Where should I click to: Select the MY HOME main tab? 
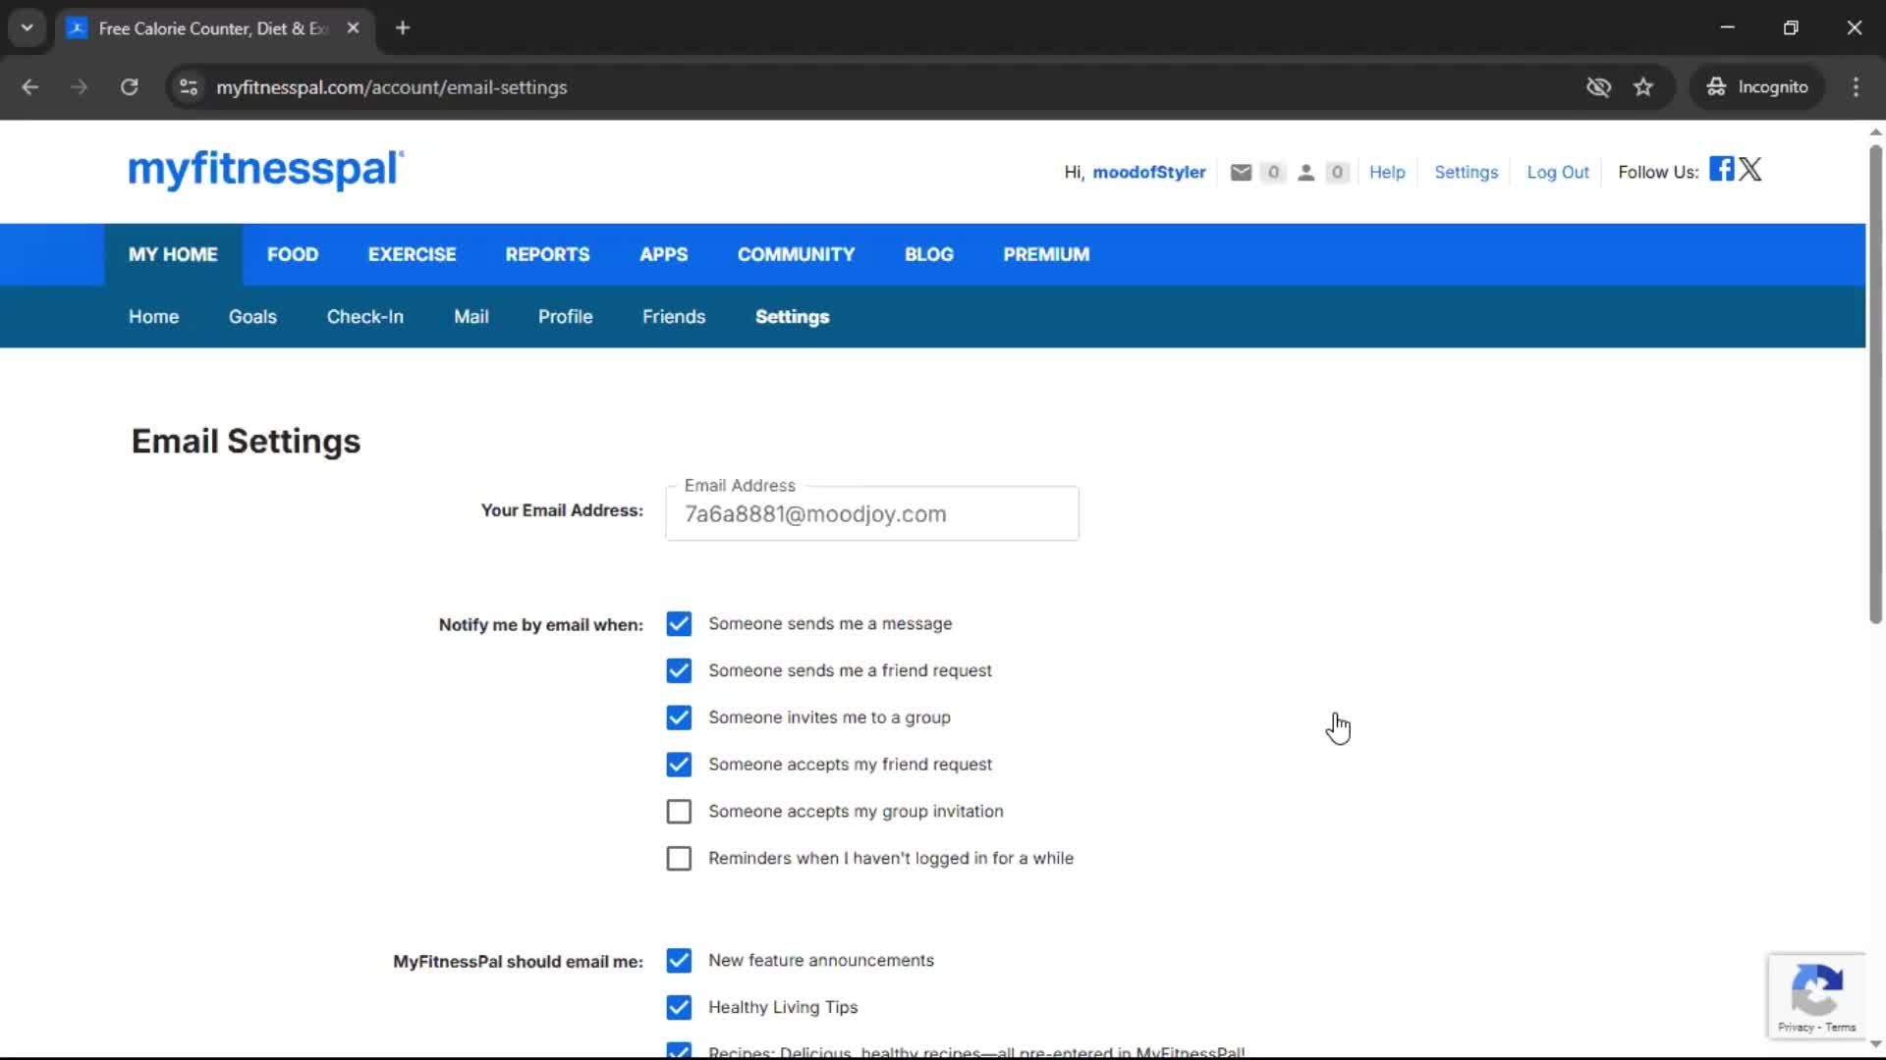tap(173, 254)
